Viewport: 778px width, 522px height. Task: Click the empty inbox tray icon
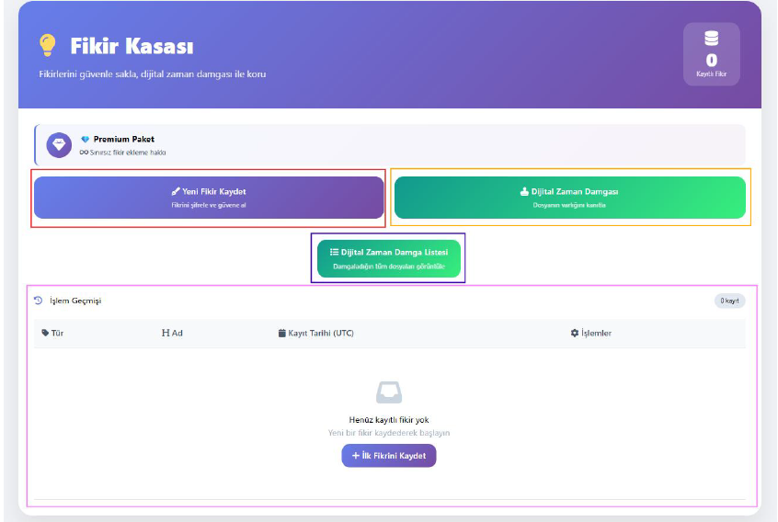pyautogui.click(x=389, y=392)
